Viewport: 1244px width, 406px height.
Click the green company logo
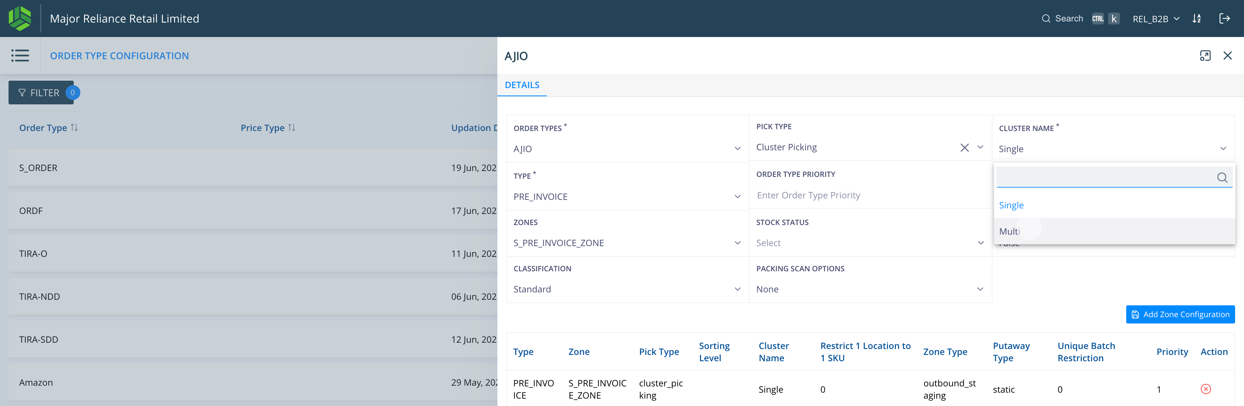pyautogui.click(x=20, y=19)
